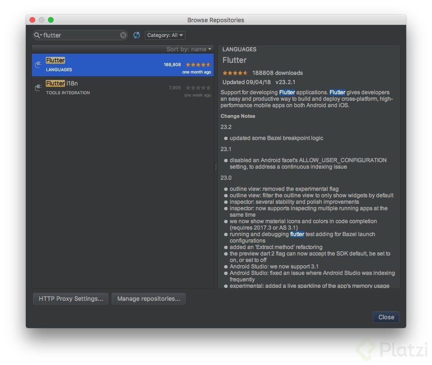
Task: Close the Browse Repositories dialog
Action: (x=386, y=317)
